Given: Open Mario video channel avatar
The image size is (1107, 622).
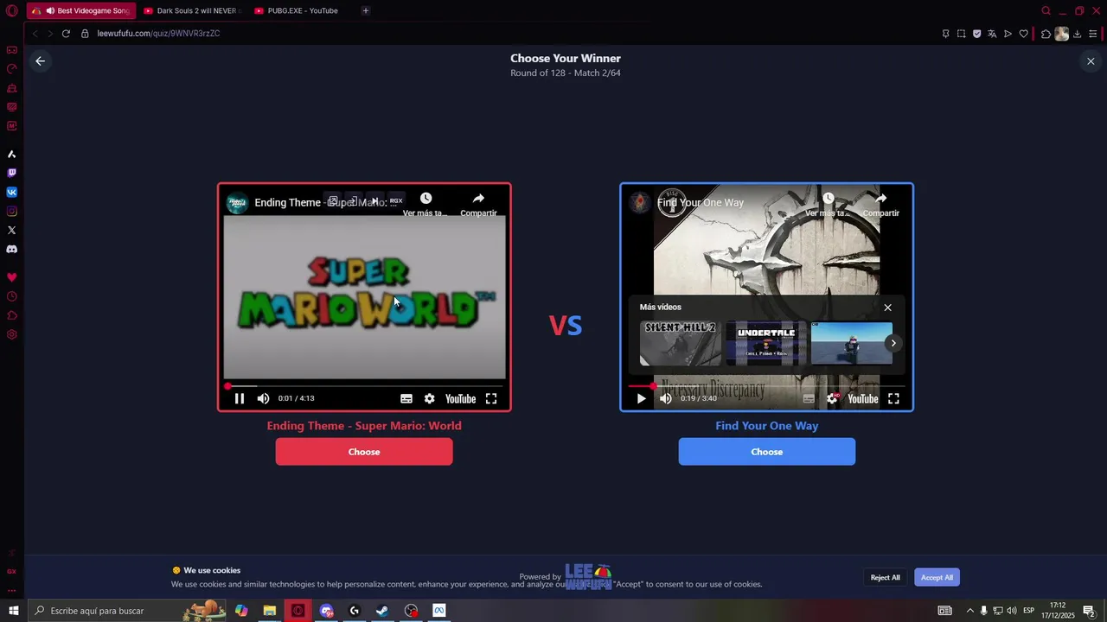Looking at the screenshot, I should click(x=236, y=203).
